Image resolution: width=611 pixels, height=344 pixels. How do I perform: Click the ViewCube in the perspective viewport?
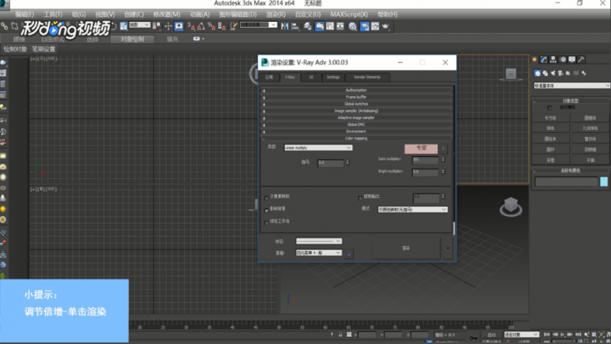tap(510, 206)
